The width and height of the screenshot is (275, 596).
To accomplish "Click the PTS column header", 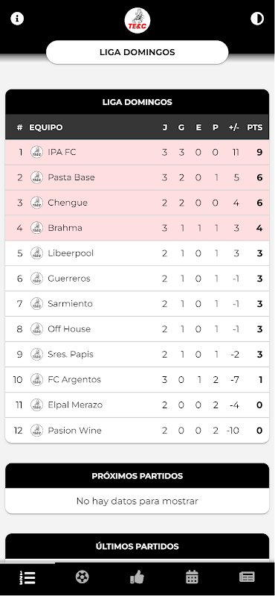I will pos(255,127).
